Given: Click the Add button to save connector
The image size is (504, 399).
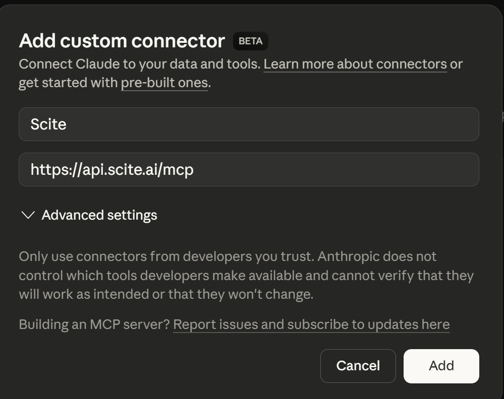Looking at the screenshot, I should (x=441, y=366).
